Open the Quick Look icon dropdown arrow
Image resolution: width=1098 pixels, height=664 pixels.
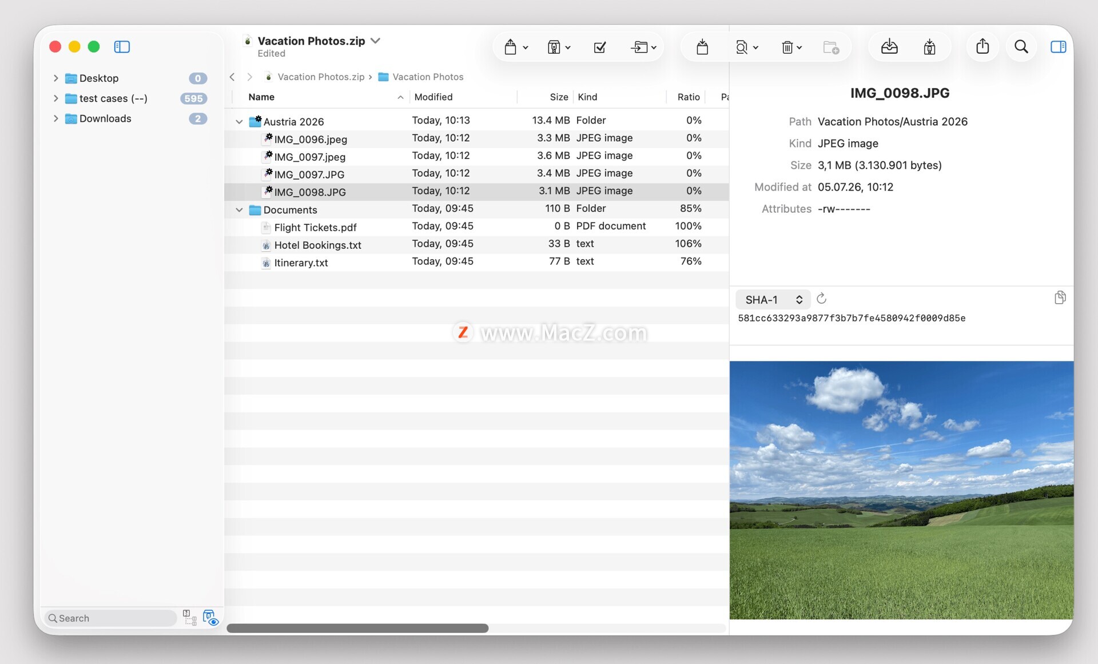(x=755, y=47)
